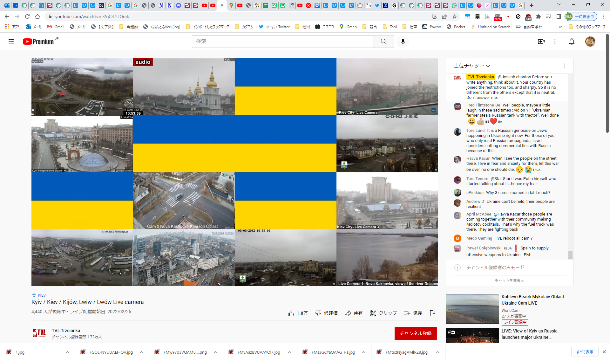Viewport: 610px width, 361px height.
Task: Click the search magnifier button
Action: click(x=383, y=42)
